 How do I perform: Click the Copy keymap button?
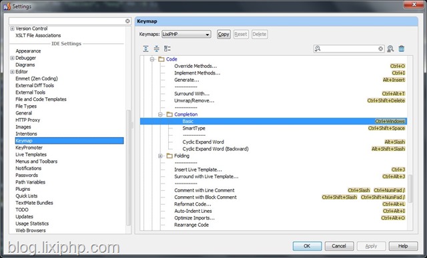tap(224, 34)
